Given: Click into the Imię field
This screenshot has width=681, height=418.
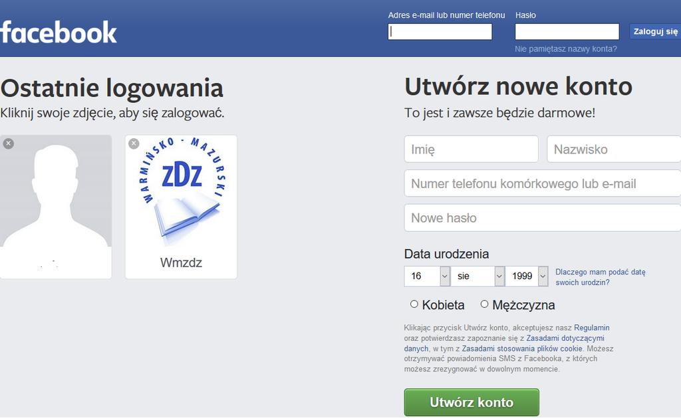Looking at the screenshot, I should (x=472, y=149).
